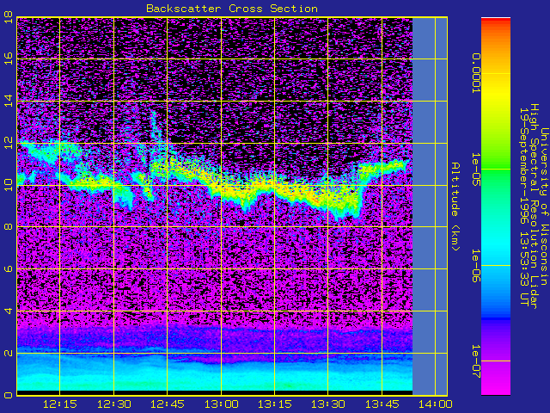Select the 13:30 time axis label
This screenshot has height=413, width=550.
(328, 404)
